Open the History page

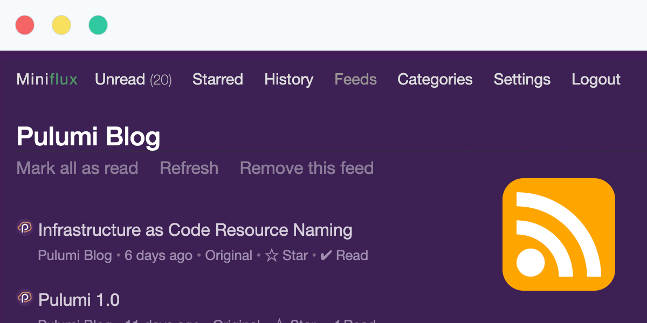tap(288, 80)
